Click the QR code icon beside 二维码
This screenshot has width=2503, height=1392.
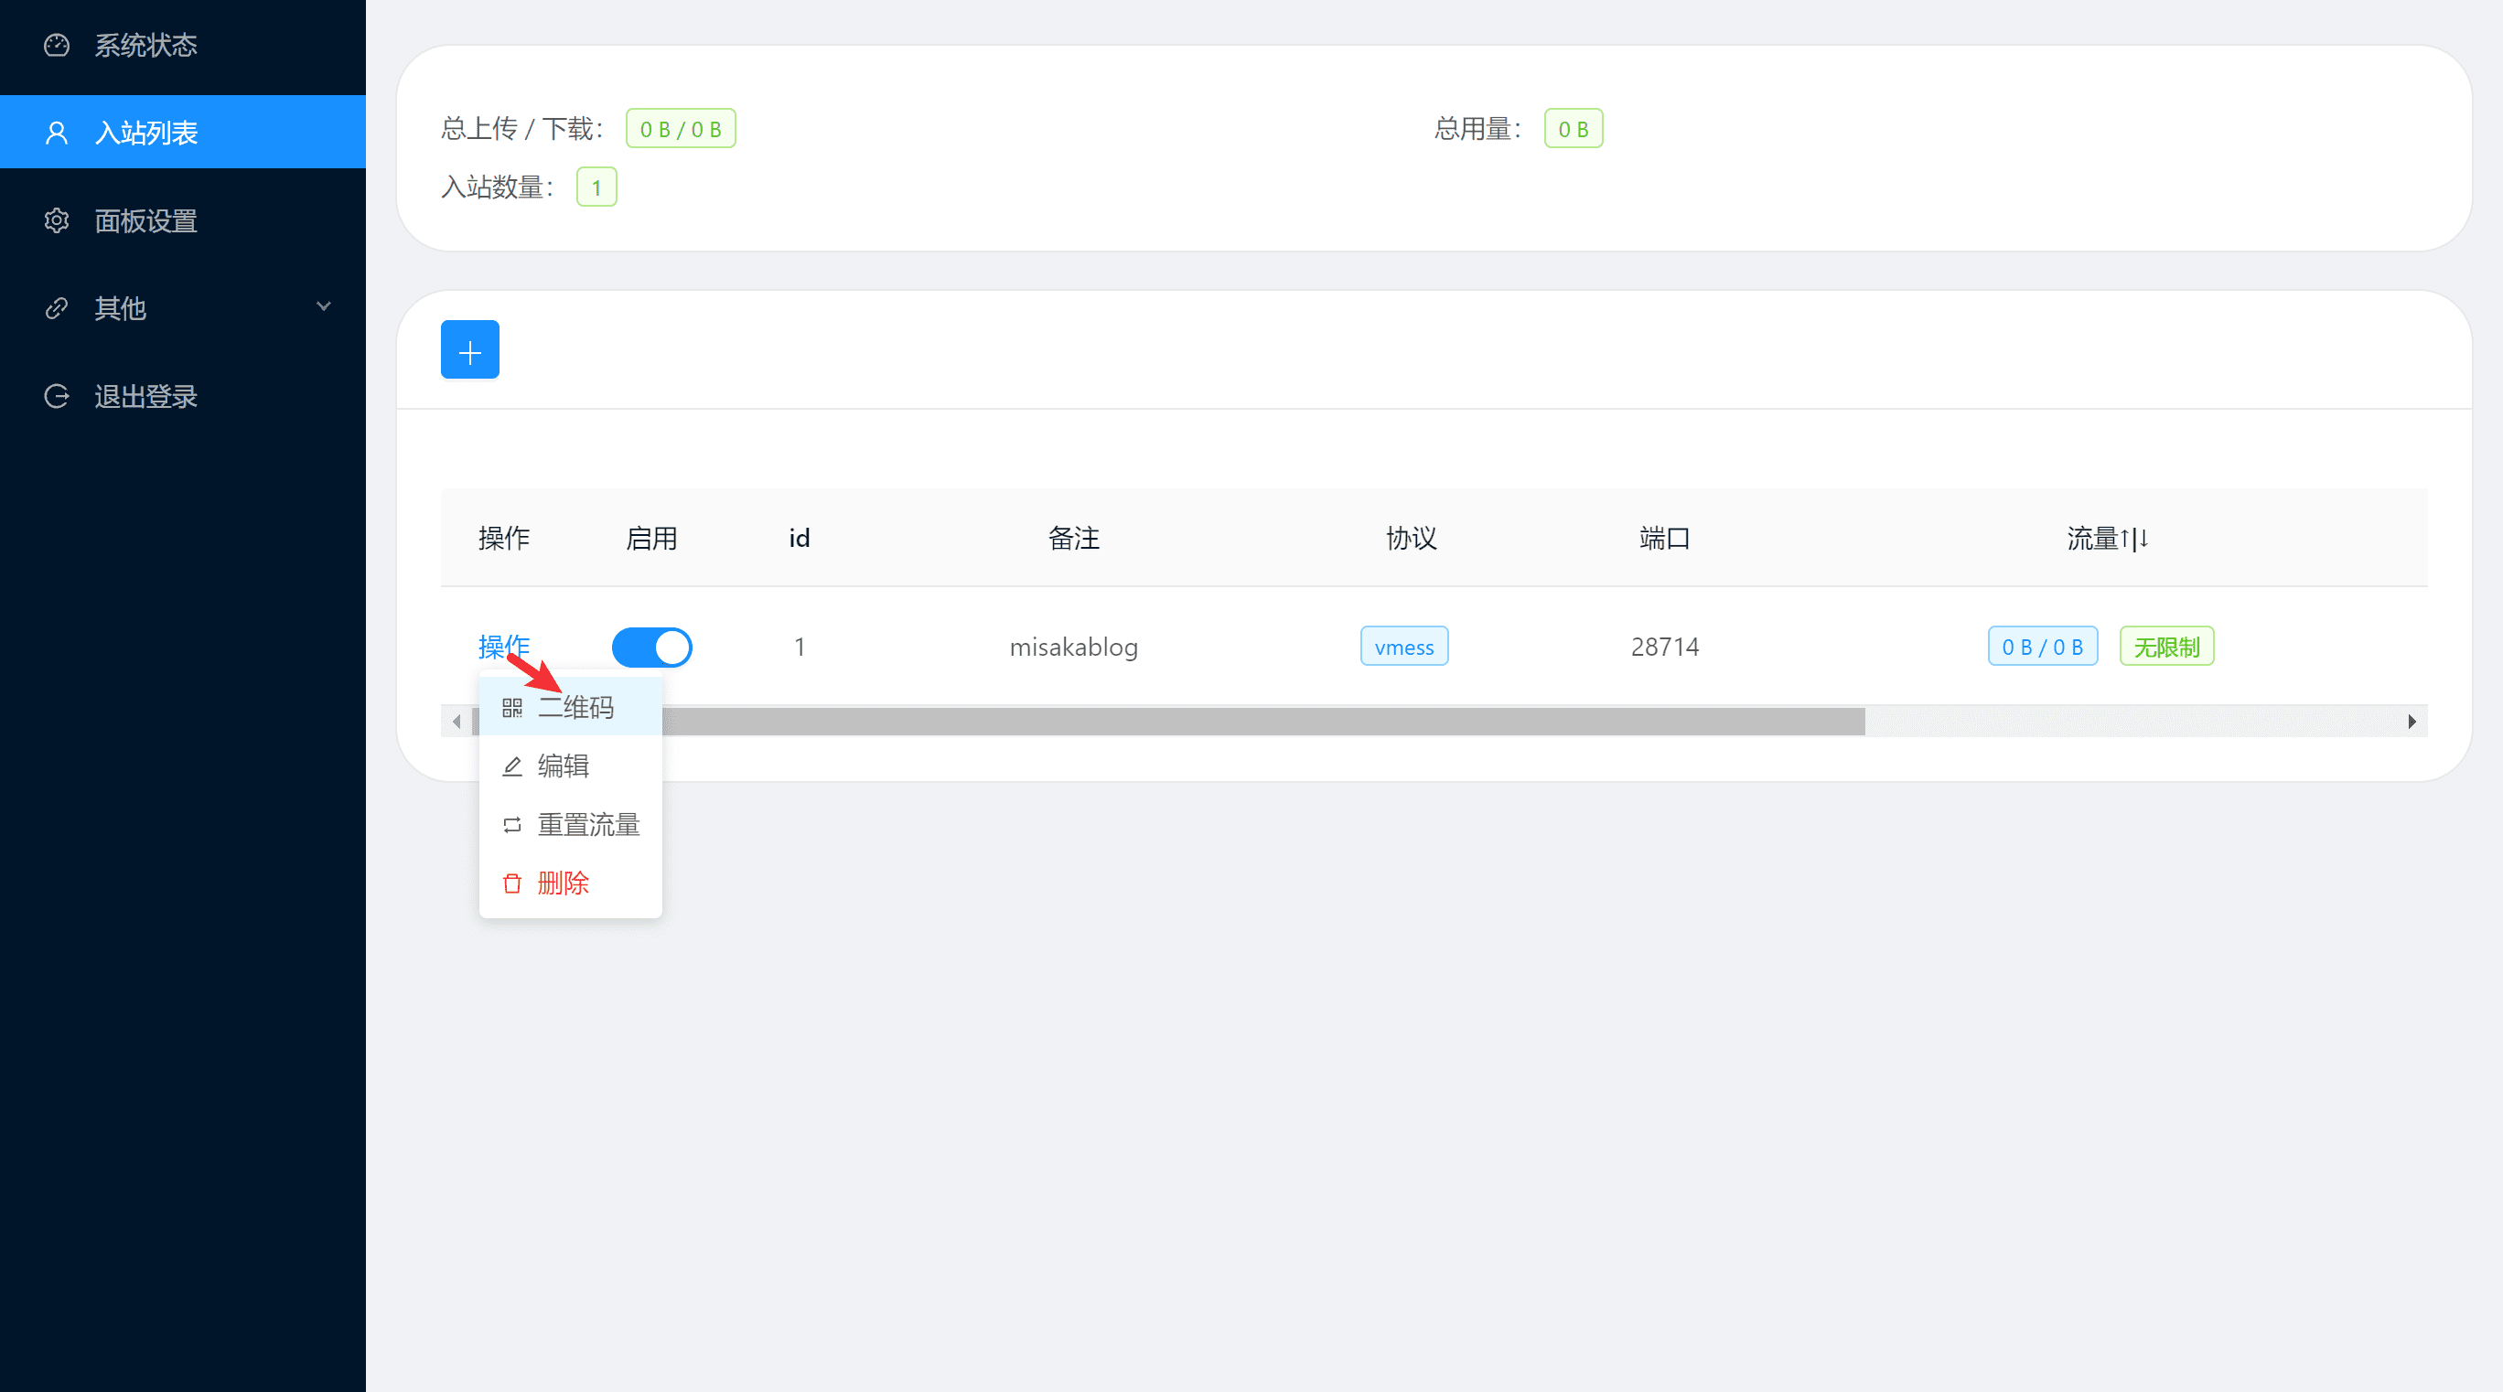tap(512, 707)
